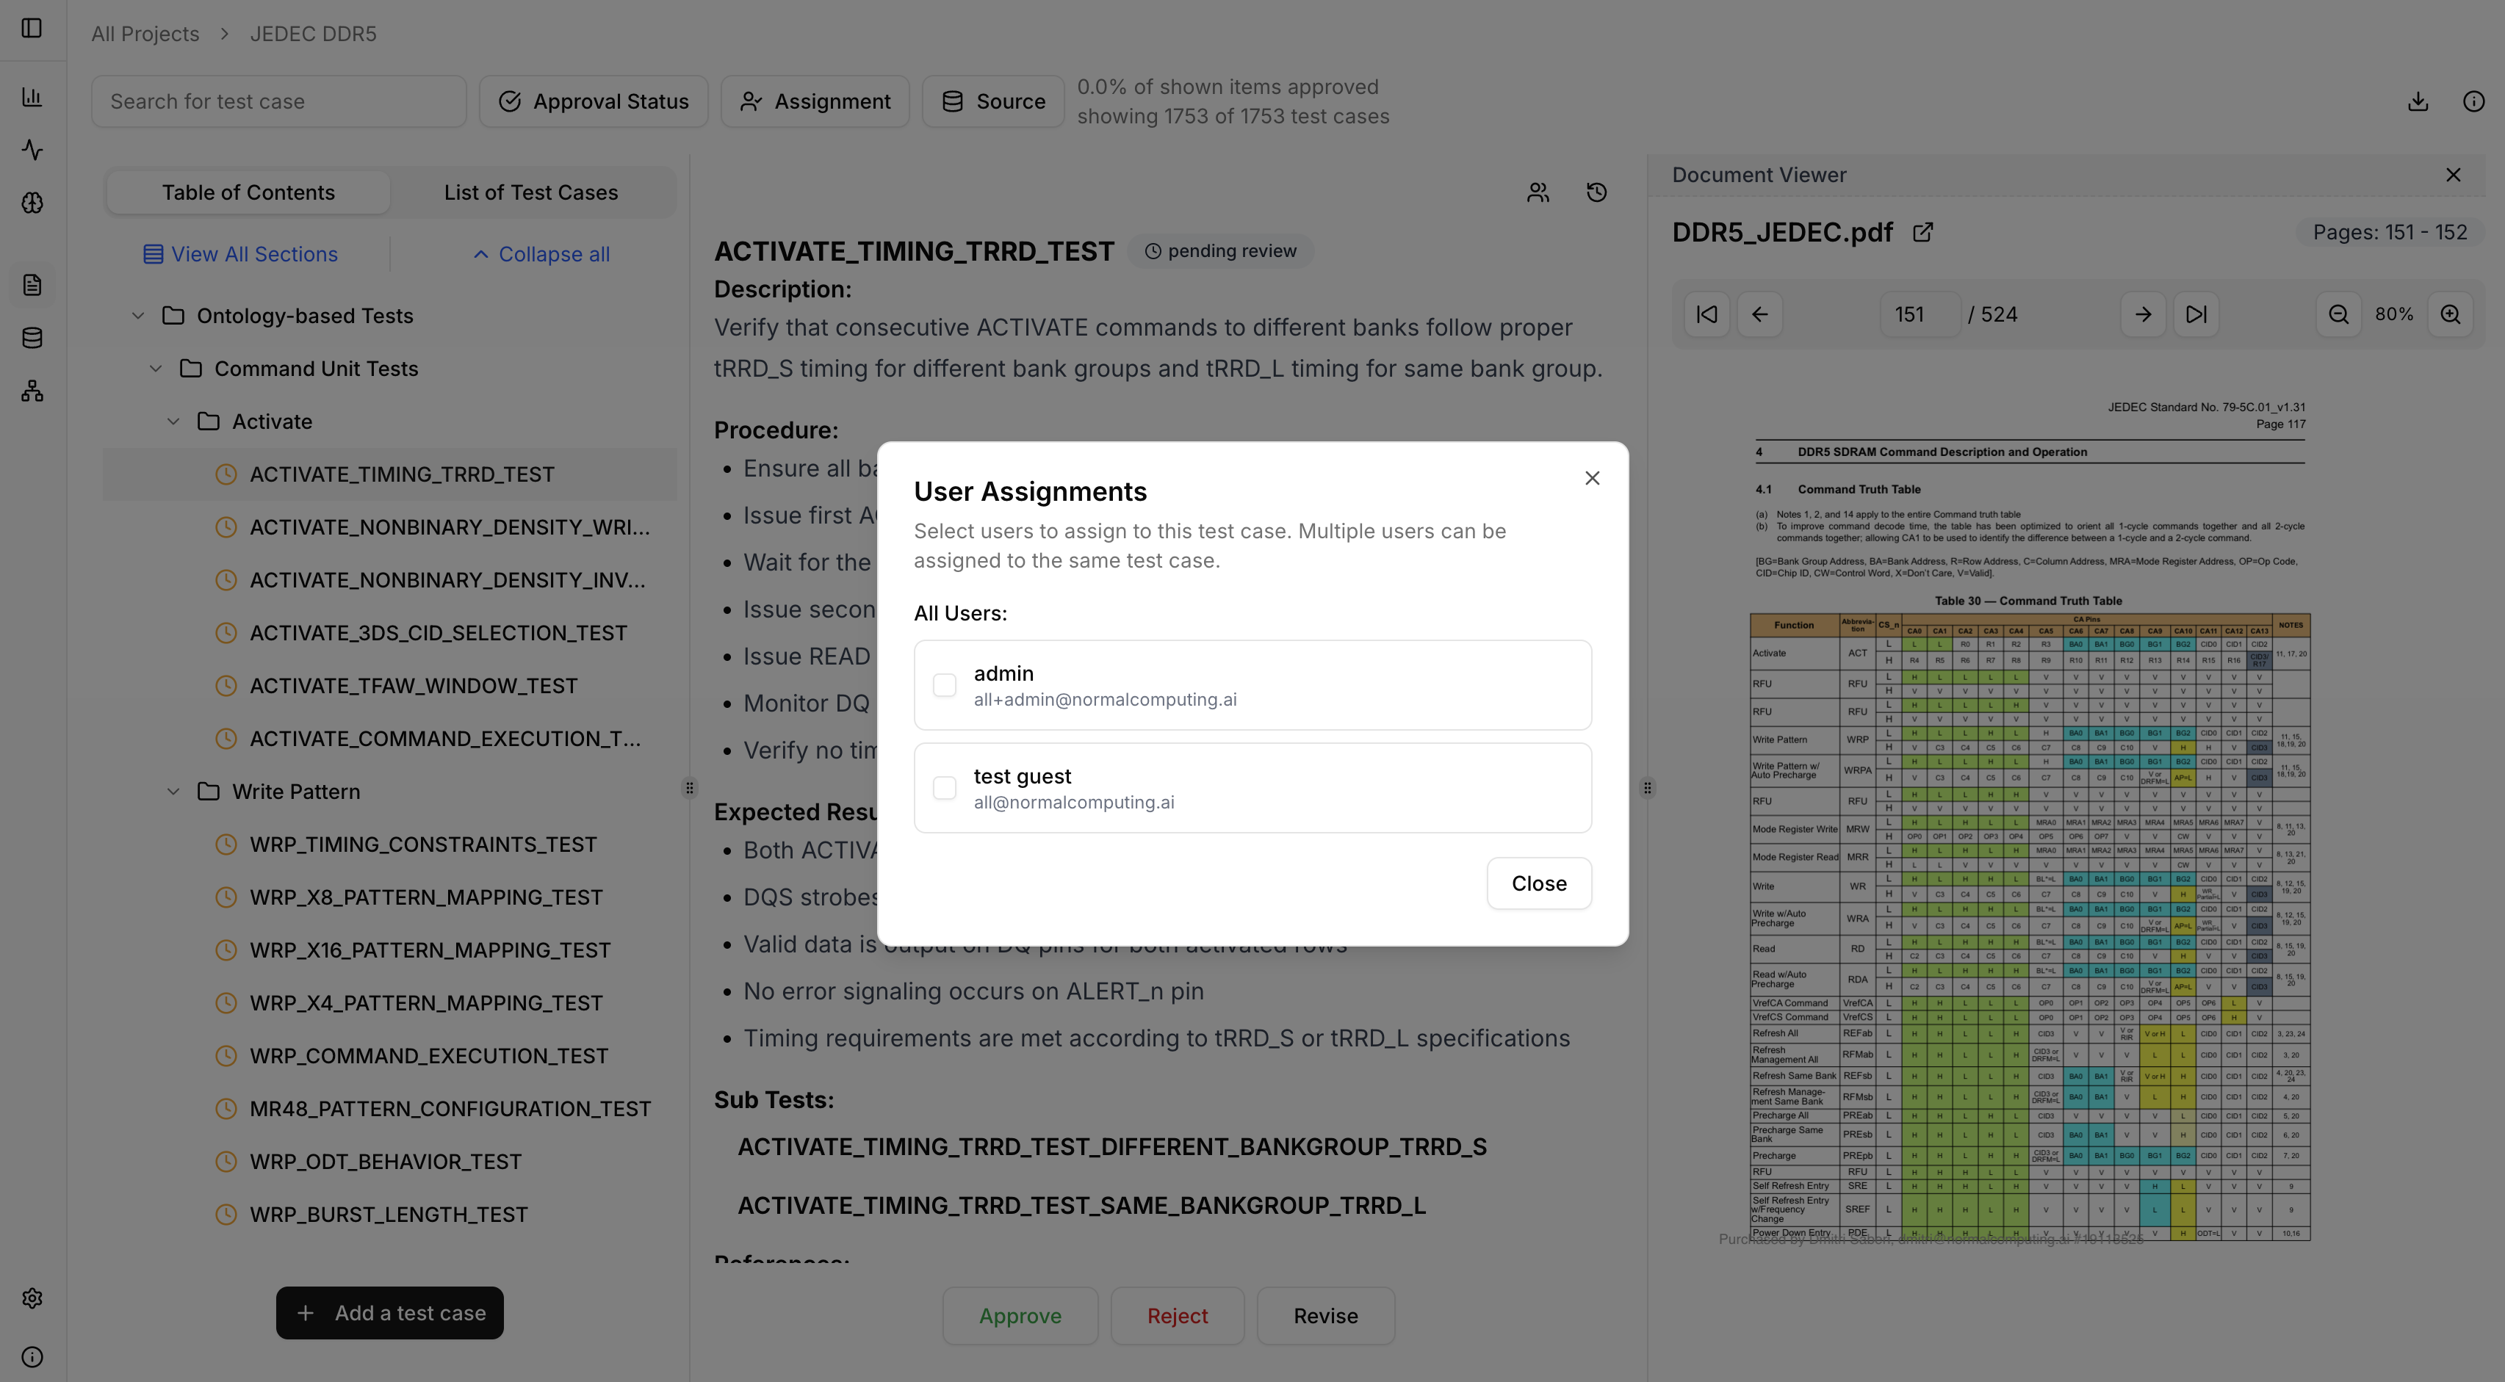The height and width of the screenshot is (1382, 2505).
Task: Select the activity waveform icon in left sidebar
Action: click(33, 151)
